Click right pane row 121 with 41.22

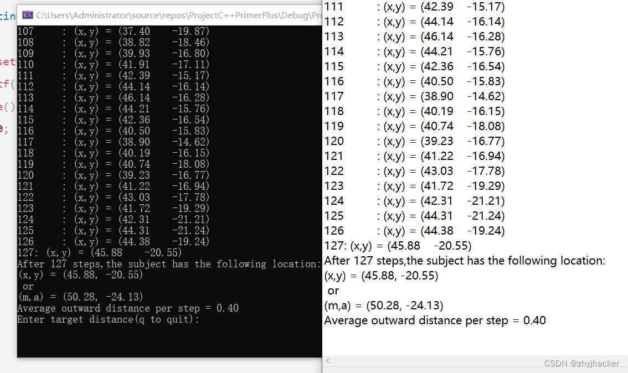[415, 156]
